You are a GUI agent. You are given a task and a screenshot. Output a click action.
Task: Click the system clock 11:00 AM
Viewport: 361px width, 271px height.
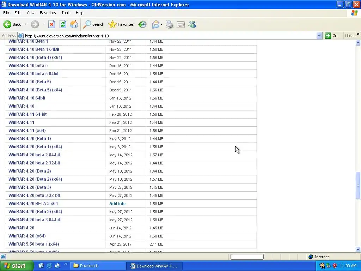coord(348,266)
